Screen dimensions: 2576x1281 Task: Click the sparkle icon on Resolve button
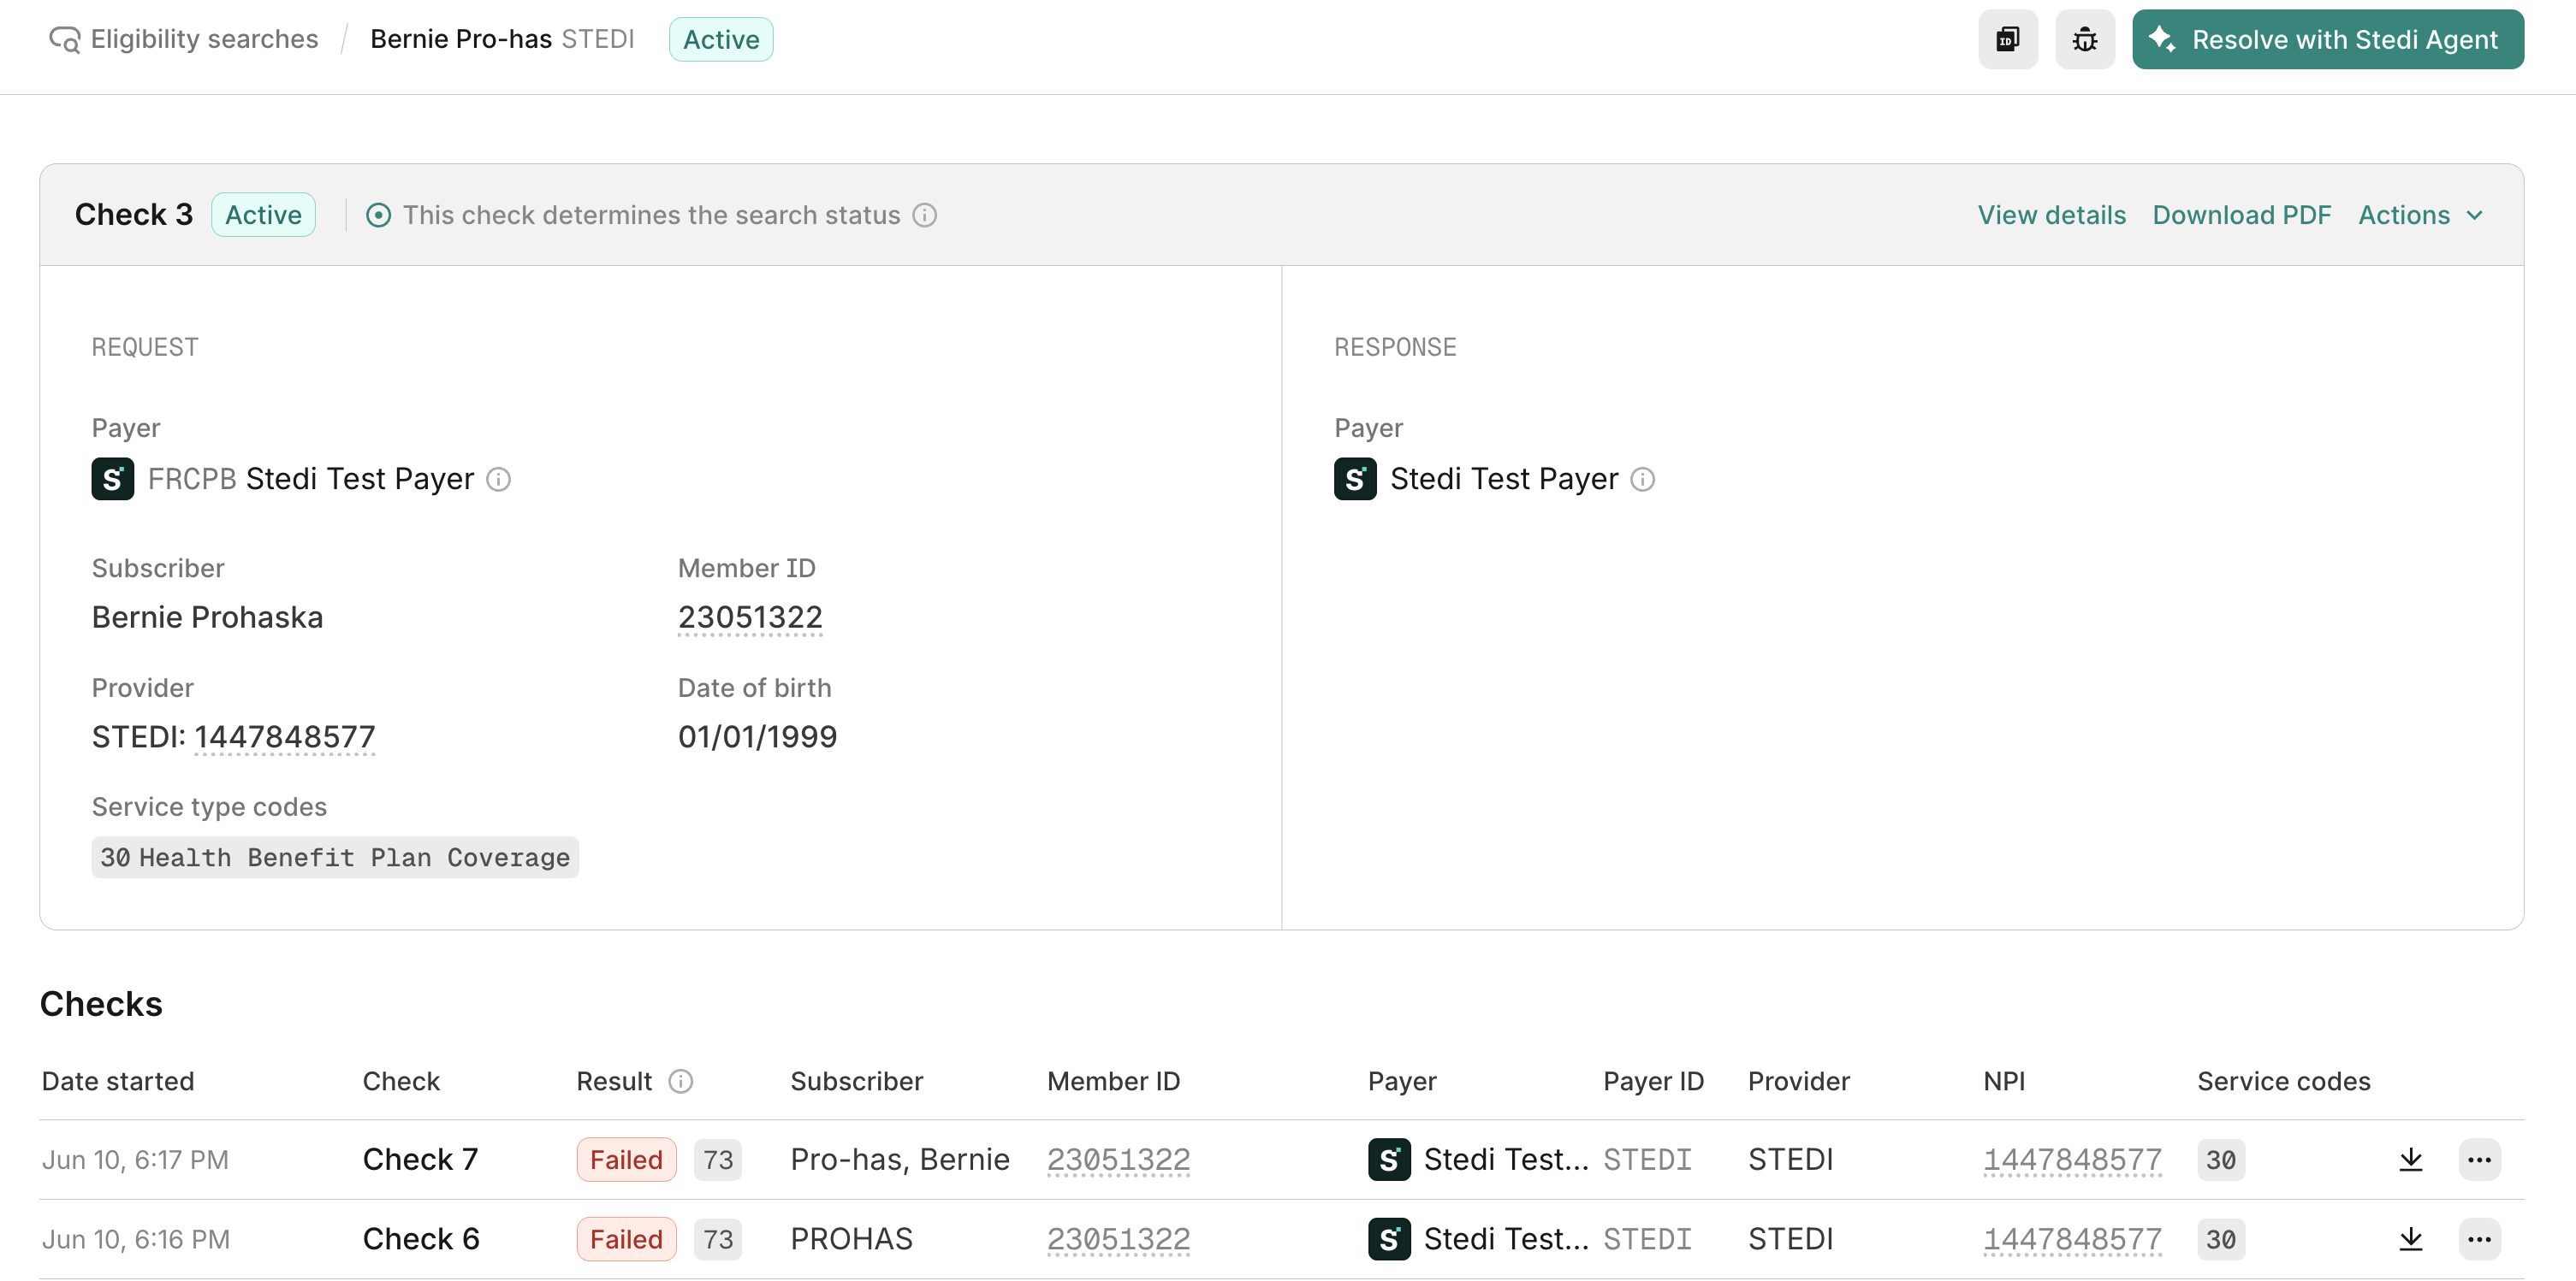[2162, 39]
